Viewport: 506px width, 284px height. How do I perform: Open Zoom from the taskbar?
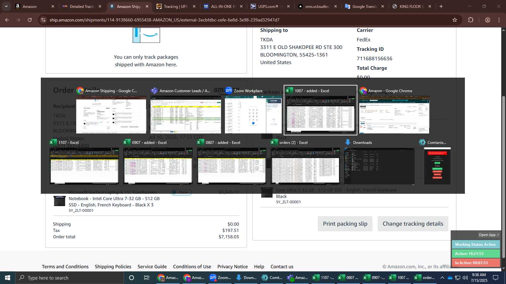pyautogui.click(x=220, y=278)
